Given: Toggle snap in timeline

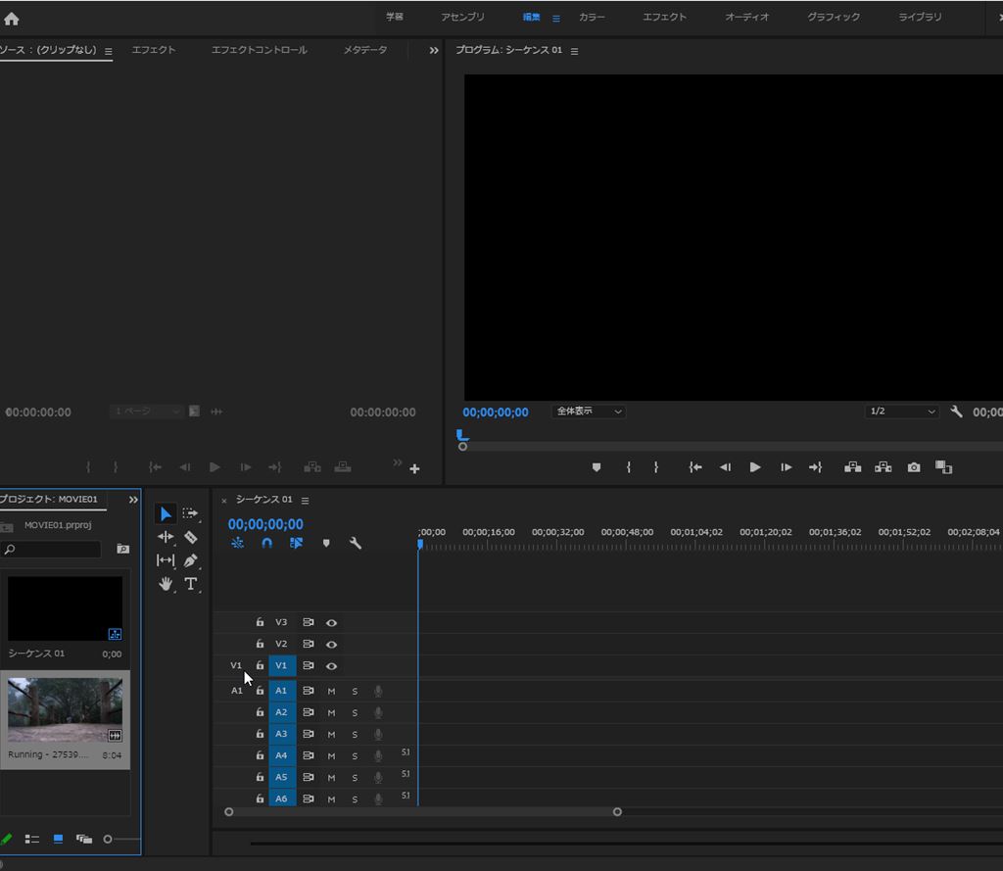Looking at the screenshot, I should pyautogui.click(x=266, y=543).
